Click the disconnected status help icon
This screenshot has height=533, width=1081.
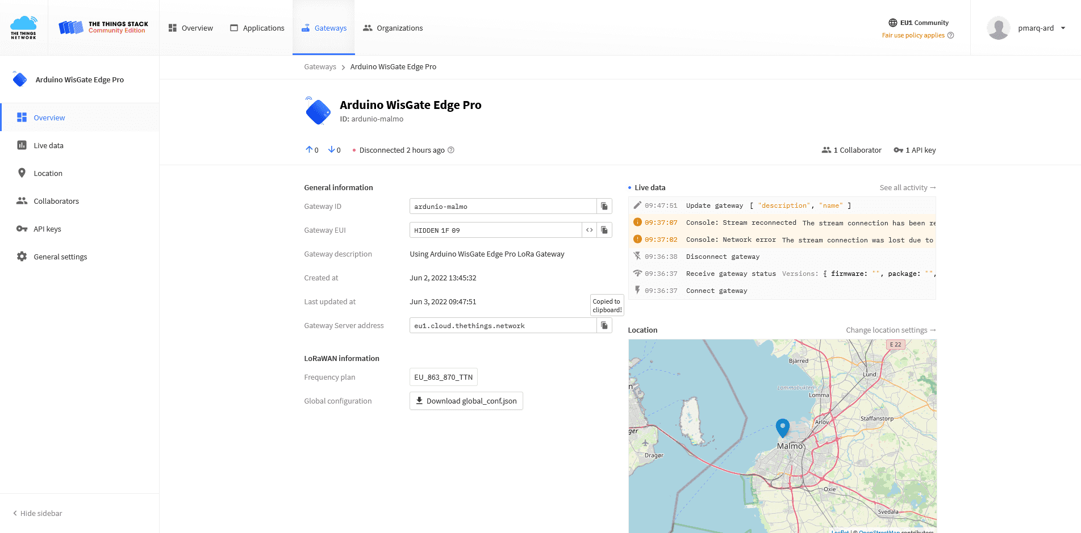[451, 150]
